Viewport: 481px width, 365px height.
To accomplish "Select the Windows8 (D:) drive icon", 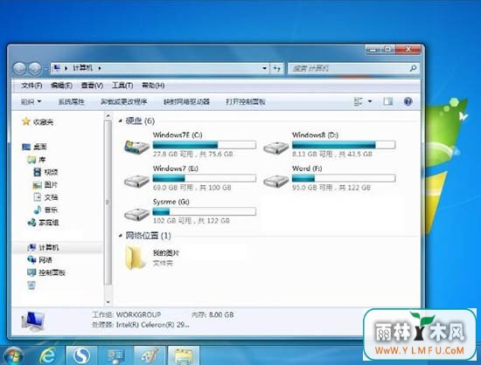I will click(275, 148).
